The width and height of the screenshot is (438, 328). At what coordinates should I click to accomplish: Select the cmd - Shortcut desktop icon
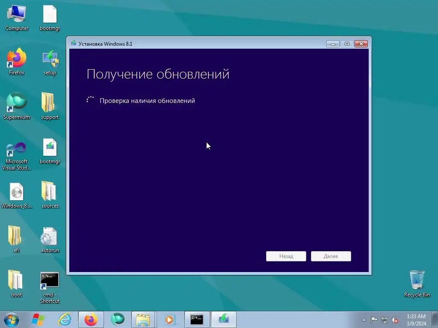50,287
